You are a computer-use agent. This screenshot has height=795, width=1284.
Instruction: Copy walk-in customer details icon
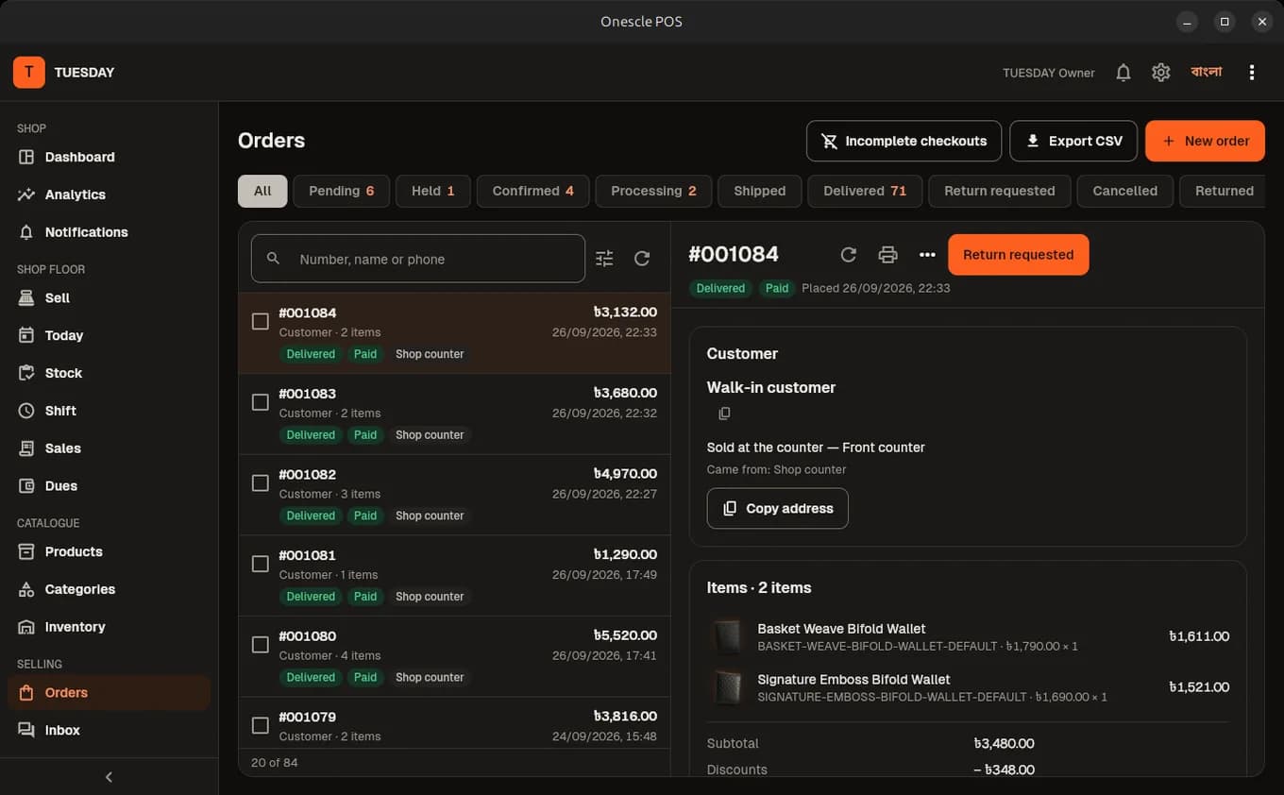(724, 414)
